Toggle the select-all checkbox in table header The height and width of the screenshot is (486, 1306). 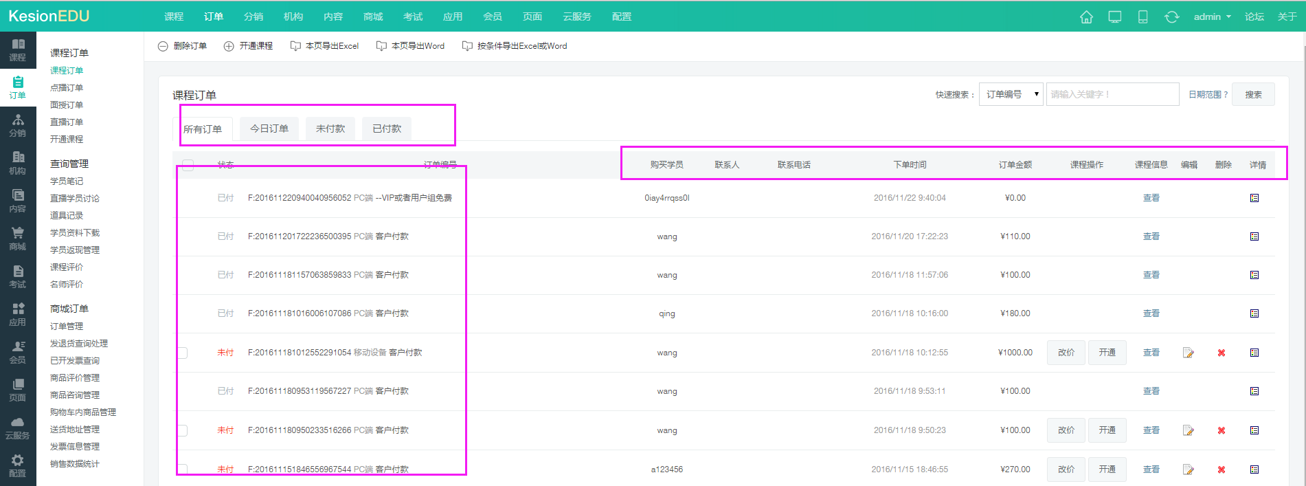click(188, 165)
